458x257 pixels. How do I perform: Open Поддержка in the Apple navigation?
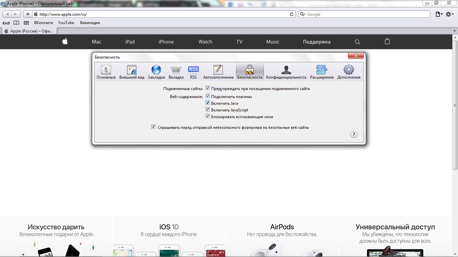point(317,42)
